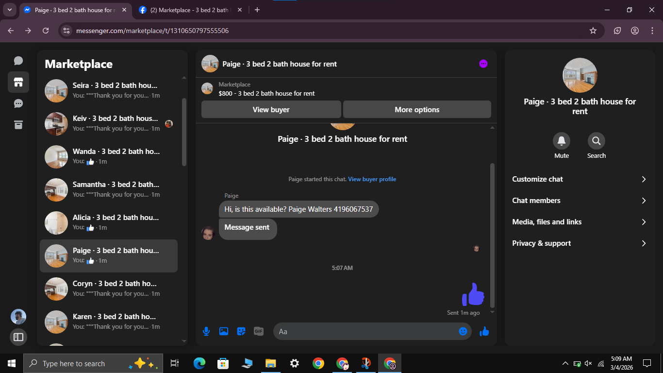Open Chrome three-dot menu
Viewport: 663px width, 373px height.
coord(652,31)
